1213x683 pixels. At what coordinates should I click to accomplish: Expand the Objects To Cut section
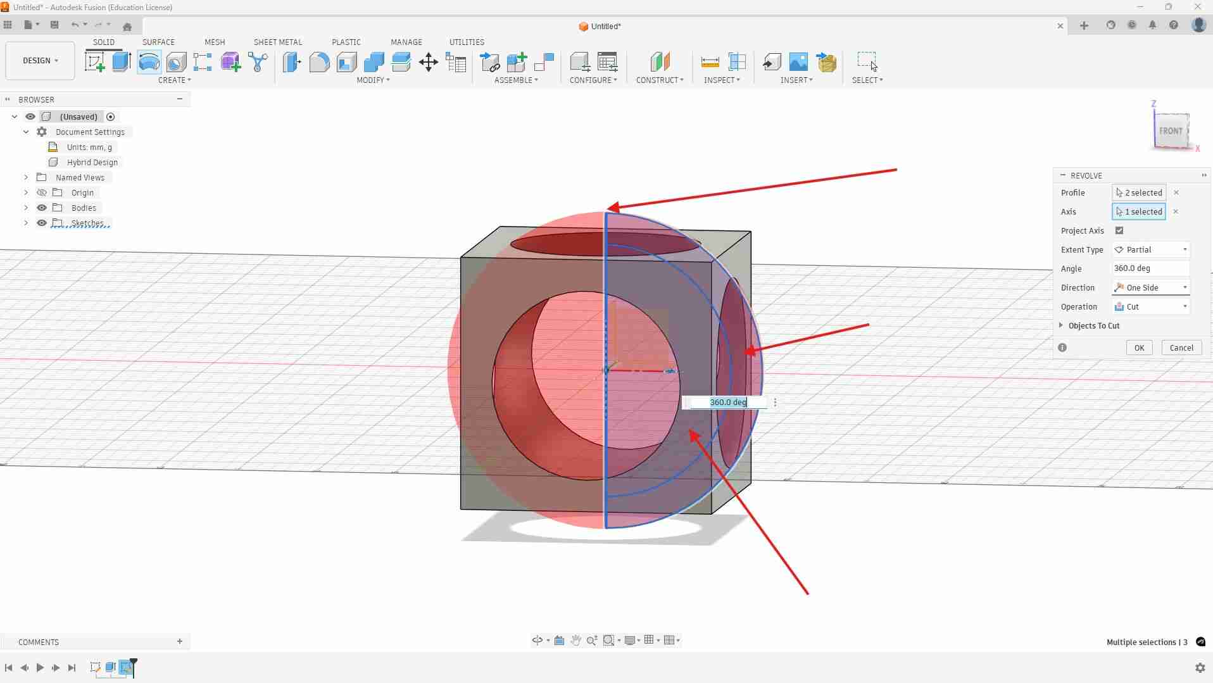1061,325
